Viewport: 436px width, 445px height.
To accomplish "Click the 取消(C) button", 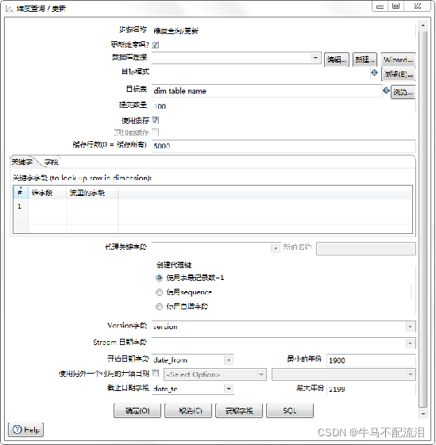I will [x=188, y=411].
